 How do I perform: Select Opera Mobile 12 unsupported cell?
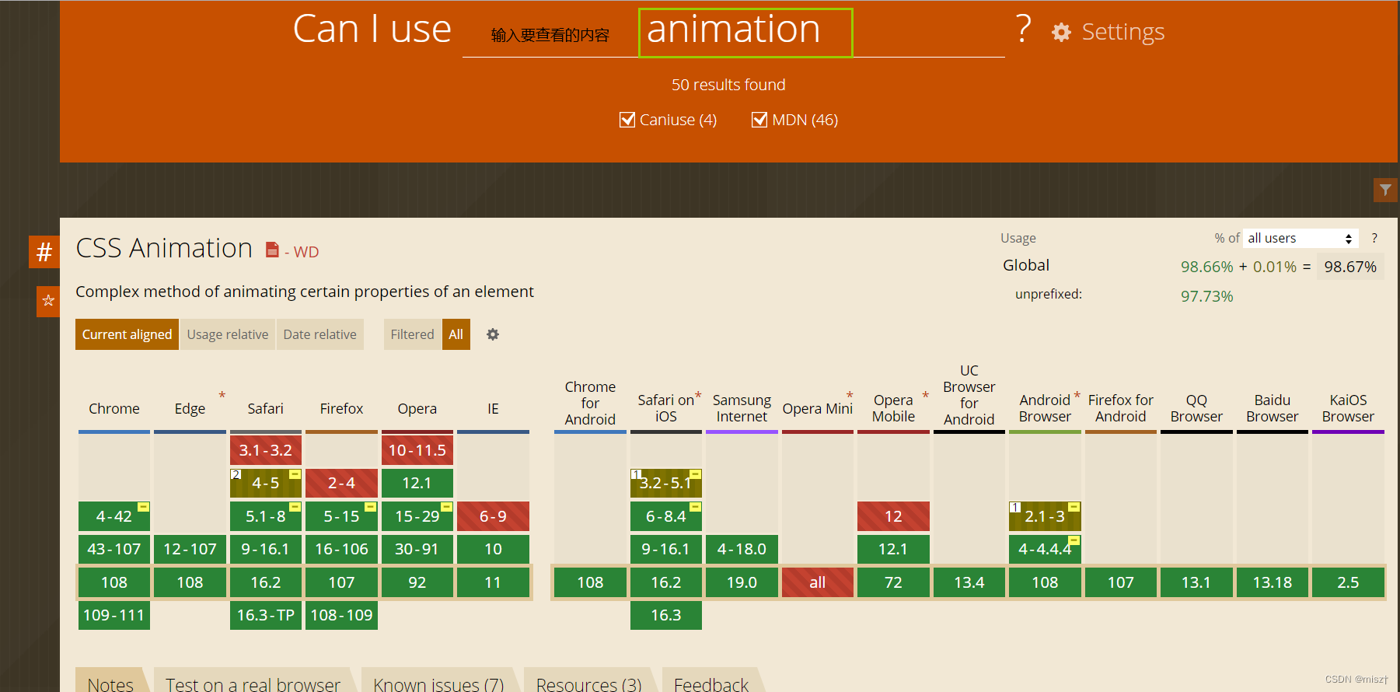pos(893,516)
